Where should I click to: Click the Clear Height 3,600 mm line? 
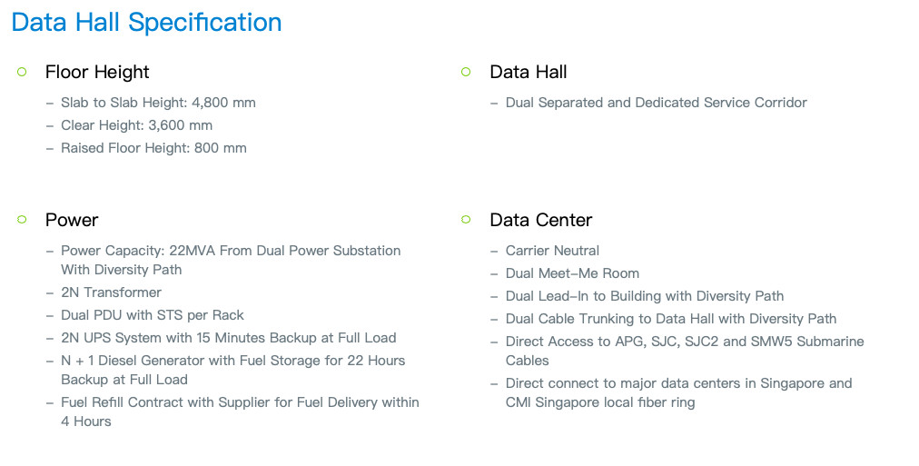[136, 125]
